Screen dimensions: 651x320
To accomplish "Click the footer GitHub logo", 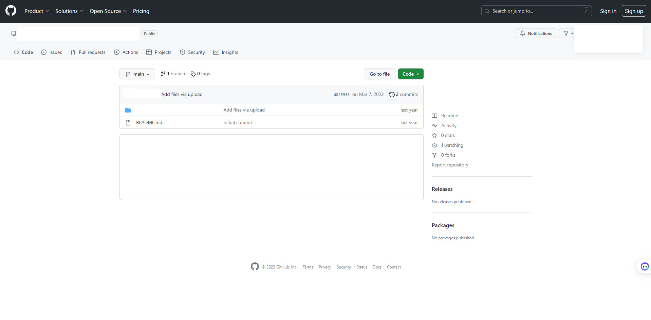I will (x=255, y=266).
